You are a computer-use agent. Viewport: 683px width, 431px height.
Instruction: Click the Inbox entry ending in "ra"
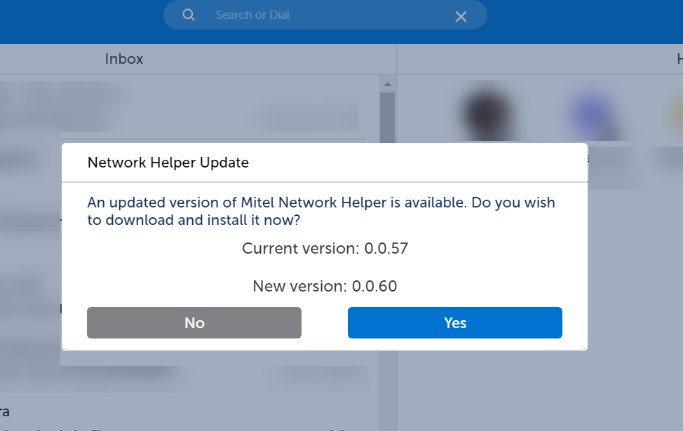tap(6, 411)
